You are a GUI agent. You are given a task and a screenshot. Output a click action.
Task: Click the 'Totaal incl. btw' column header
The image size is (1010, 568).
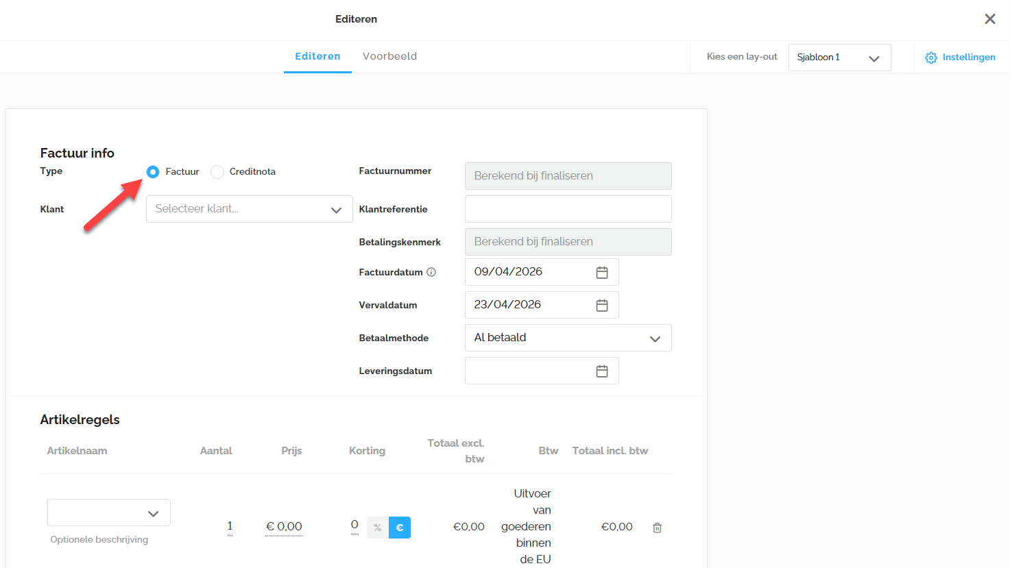(610, 451)
